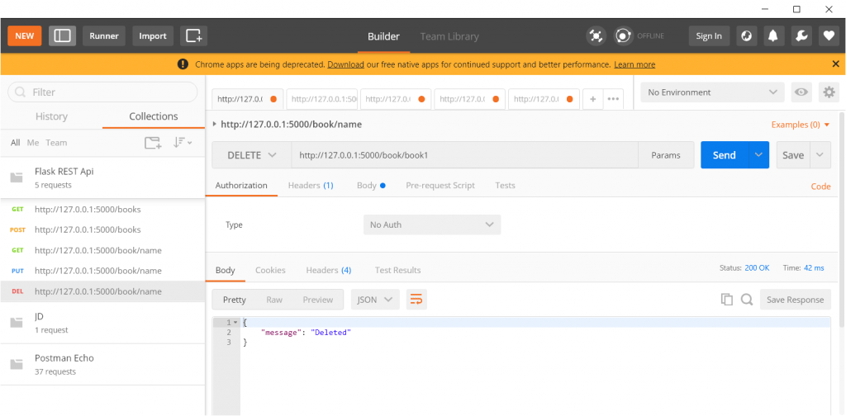Switch to the Builder tab
846x416 pixels.
(383, 36)
